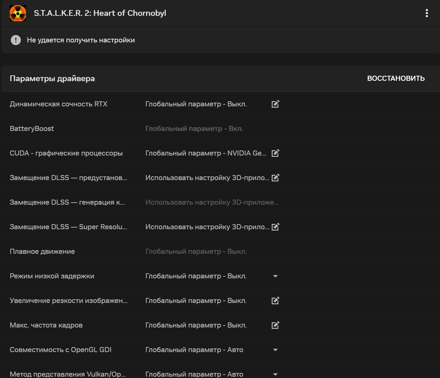Click the Замещение DLSS генерация кадров row
The image size is (440, 378).
point(67,202)
